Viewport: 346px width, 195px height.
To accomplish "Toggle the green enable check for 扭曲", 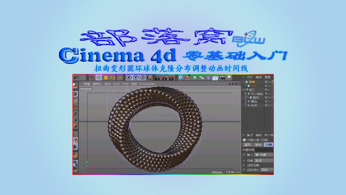I will pos(270,105).
